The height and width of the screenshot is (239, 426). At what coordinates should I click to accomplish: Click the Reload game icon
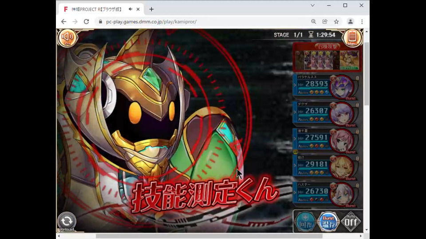tap(67, 222)
